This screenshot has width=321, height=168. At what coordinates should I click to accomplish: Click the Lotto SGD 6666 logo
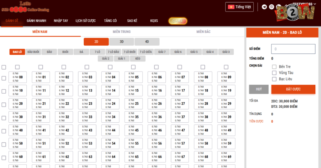pos(25,7)
